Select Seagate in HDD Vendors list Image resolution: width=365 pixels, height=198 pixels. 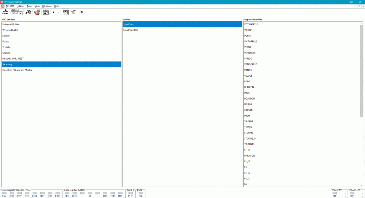[6, 53]
